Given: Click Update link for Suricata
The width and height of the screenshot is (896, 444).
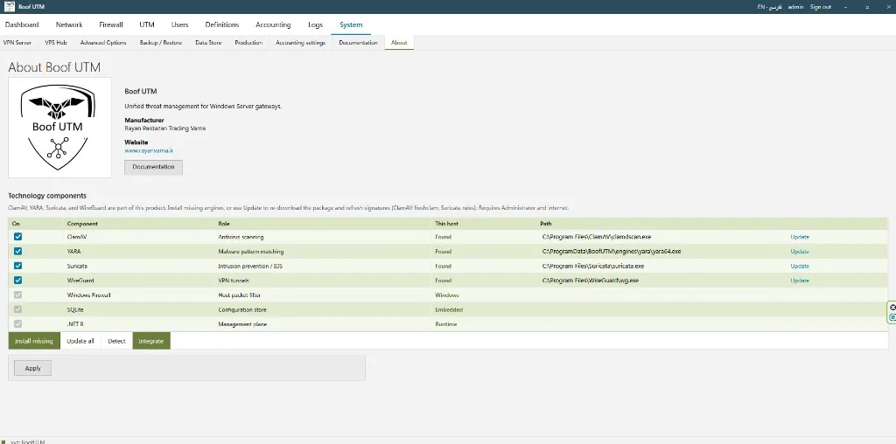Looking at the screenshot, I should point(800,266).
